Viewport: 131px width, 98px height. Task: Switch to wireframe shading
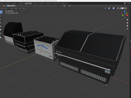click(120, 8)
